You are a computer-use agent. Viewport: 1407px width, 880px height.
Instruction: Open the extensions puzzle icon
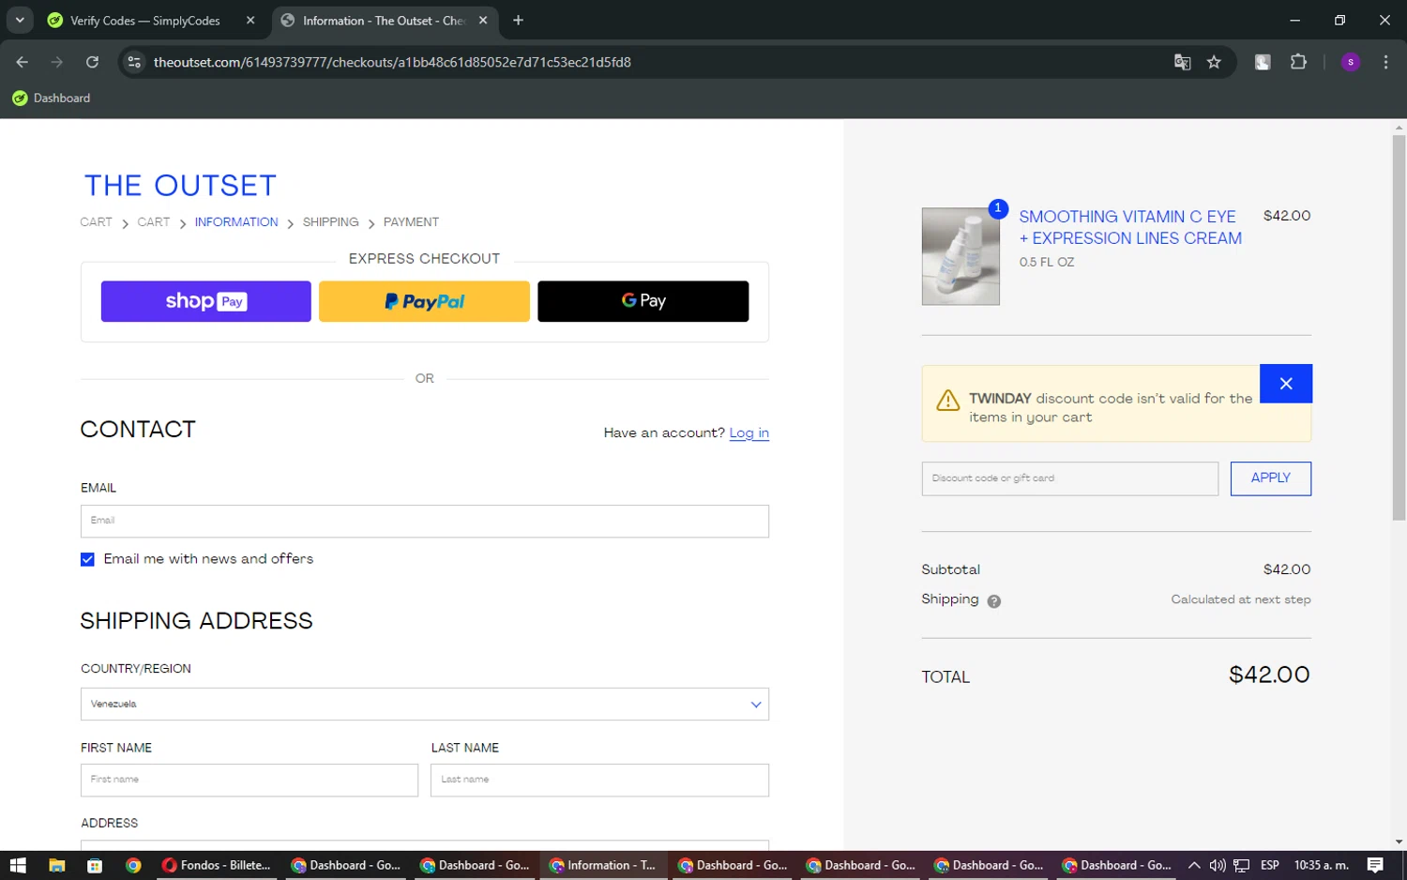pyautogui.click(x=1298, y=62)
